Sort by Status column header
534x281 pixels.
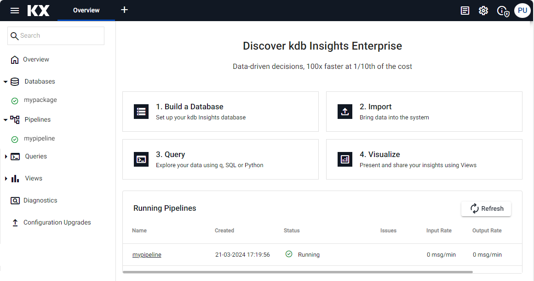tap(292, 230)
